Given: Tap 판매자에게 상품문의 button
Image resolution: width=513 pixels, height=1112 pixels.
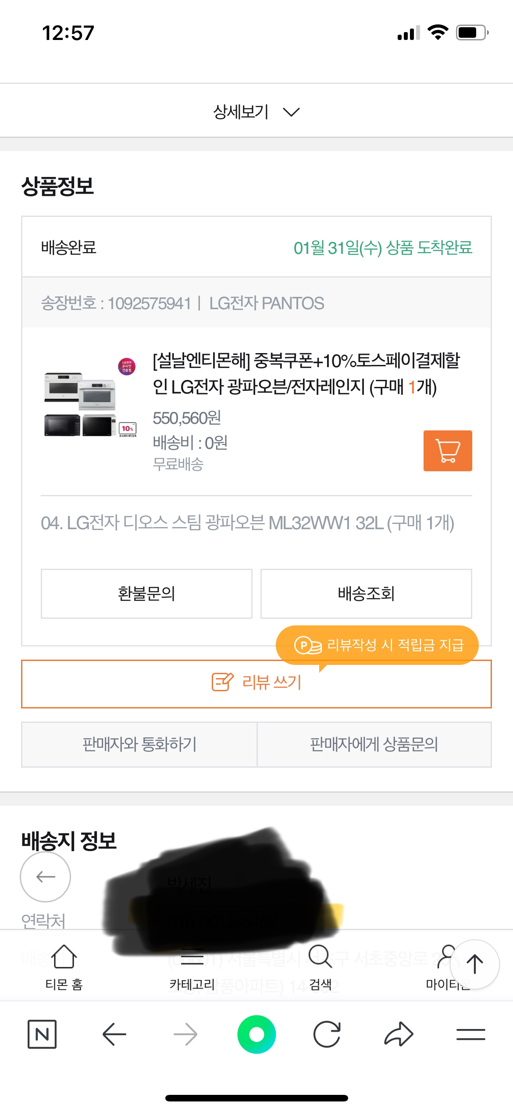Looking at the screenshot, I should [x=374, y=744].
